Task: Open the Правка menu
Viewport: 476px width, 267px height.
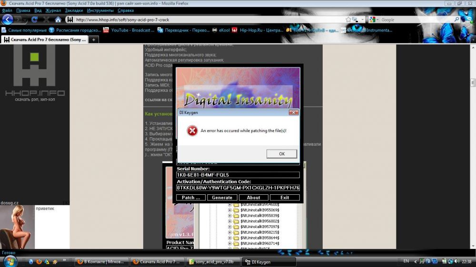Action: (x=23, y=10)
